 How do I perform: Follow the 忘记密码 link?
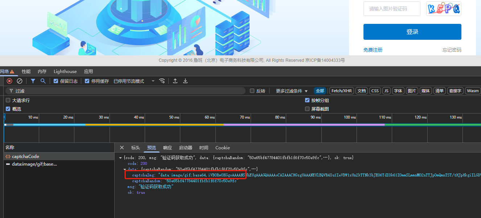[x=452, y=50]
